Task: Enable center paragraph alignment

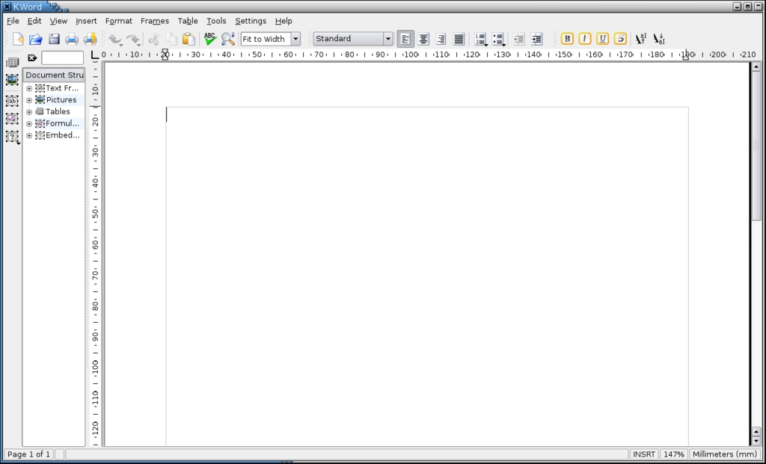Action: click(423, 39)
